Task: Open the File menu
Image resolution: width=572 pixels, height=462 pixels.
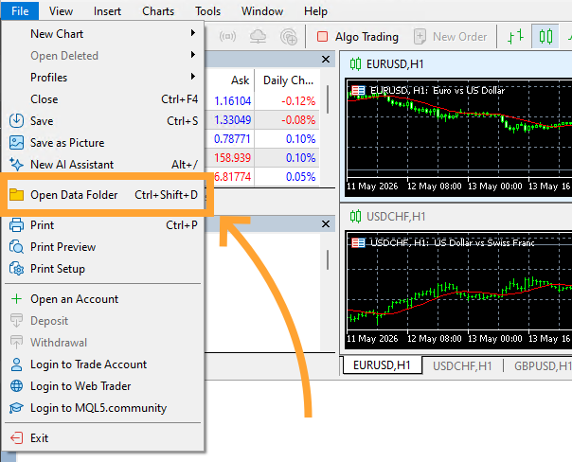Action: (20, 11)
